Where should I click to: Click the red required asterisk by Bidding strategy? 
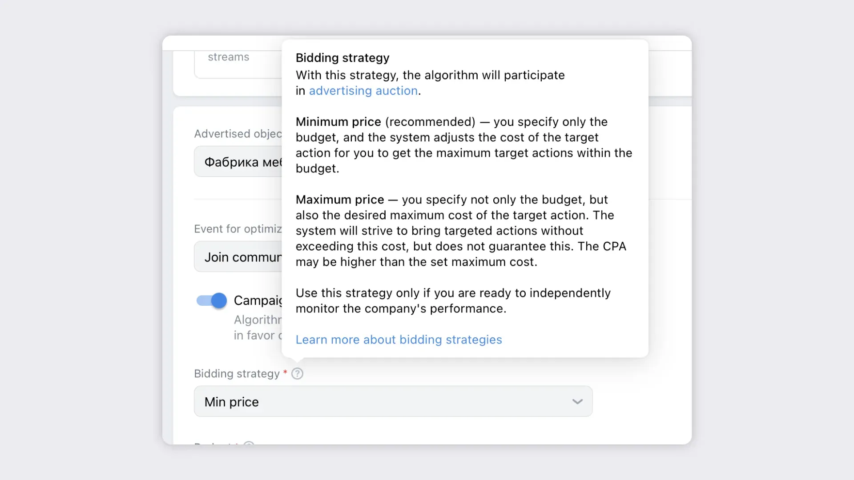tap(285, 373)
